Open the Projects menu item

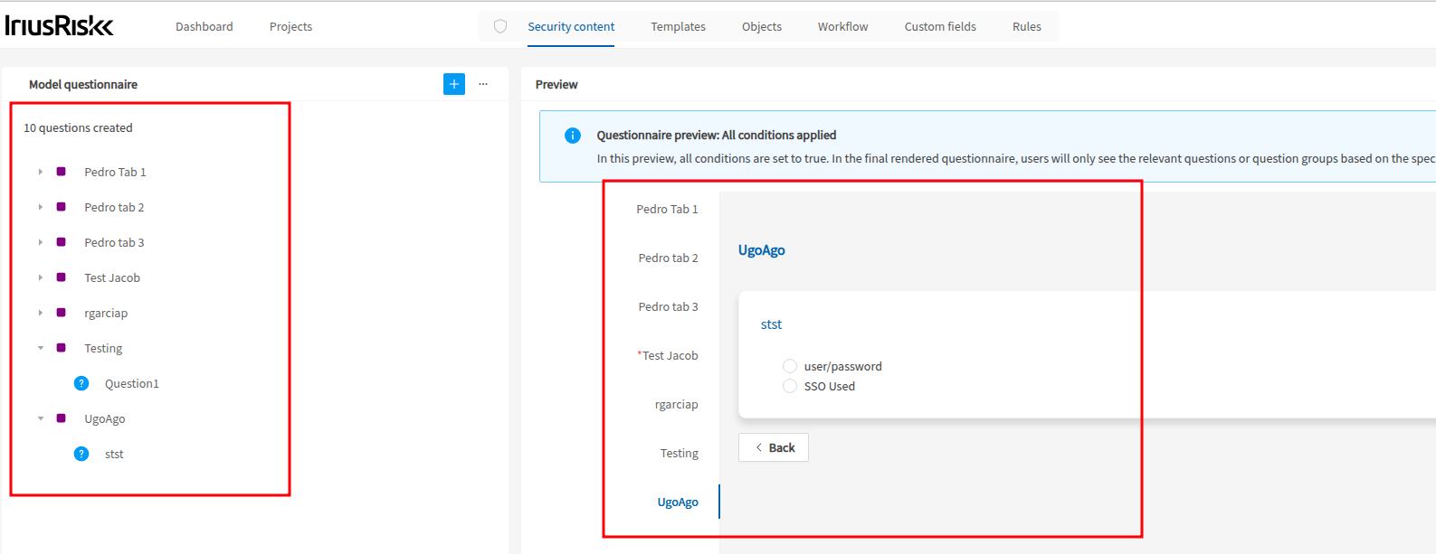[x=290, y=26]
